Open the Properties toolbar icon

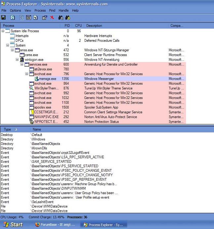pos(45,18)
